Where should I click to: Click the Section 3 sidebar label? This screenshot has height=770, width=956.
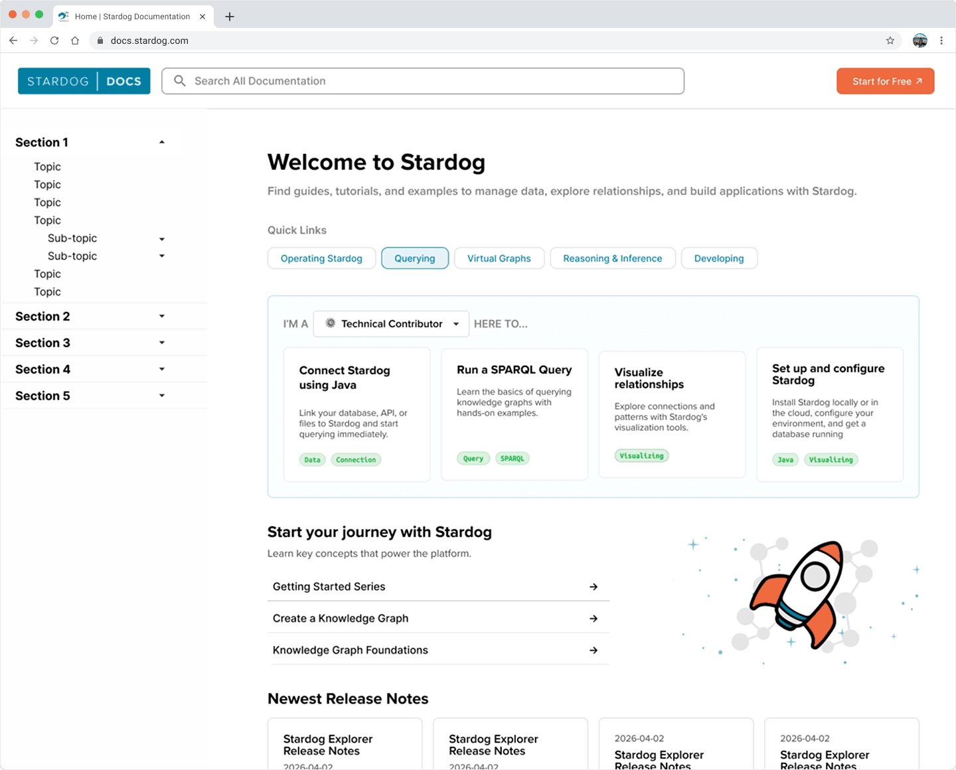click(x=42, y=343)
